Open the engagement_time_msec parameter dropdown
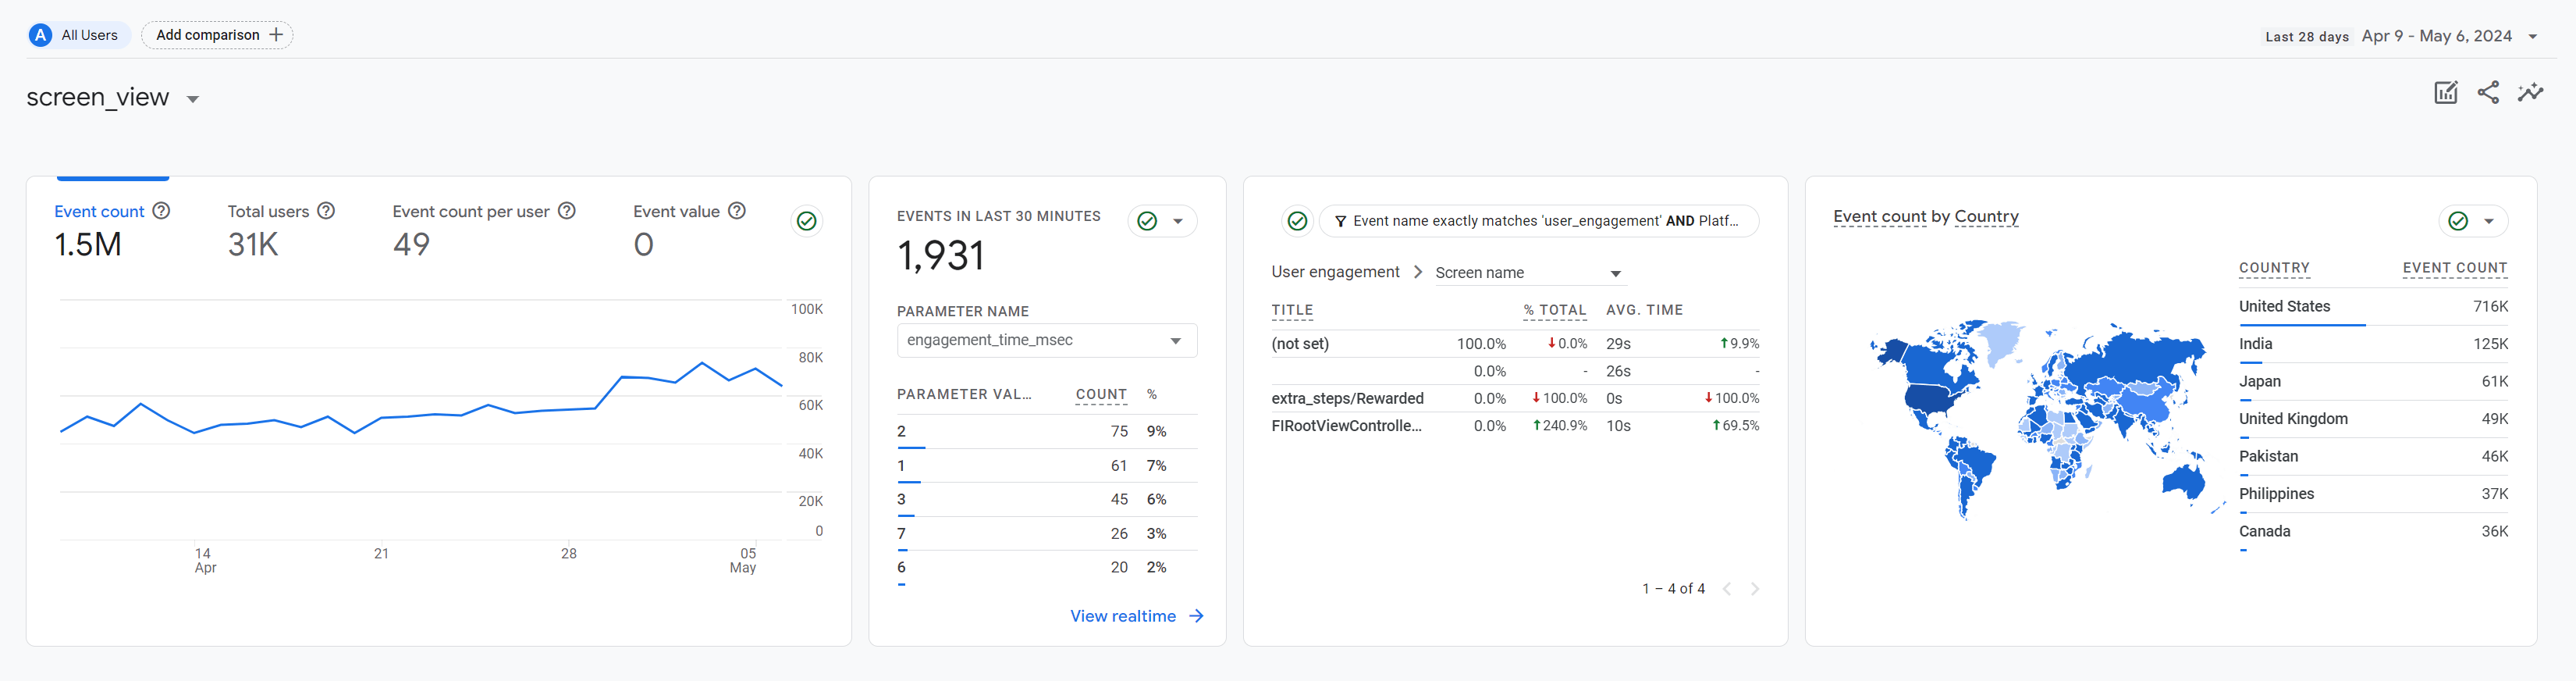This screenshot has width=2576, height=681. [x=1047, y=340]
